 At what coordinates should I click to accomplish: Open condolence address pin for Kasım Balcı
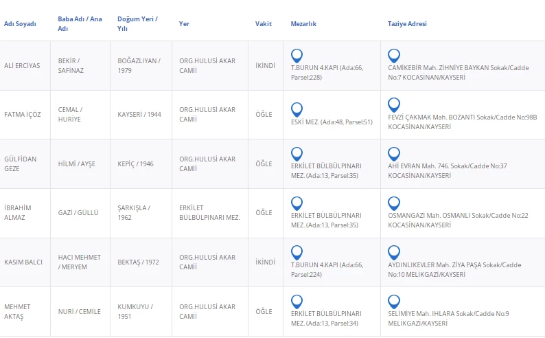pos(394,252)
